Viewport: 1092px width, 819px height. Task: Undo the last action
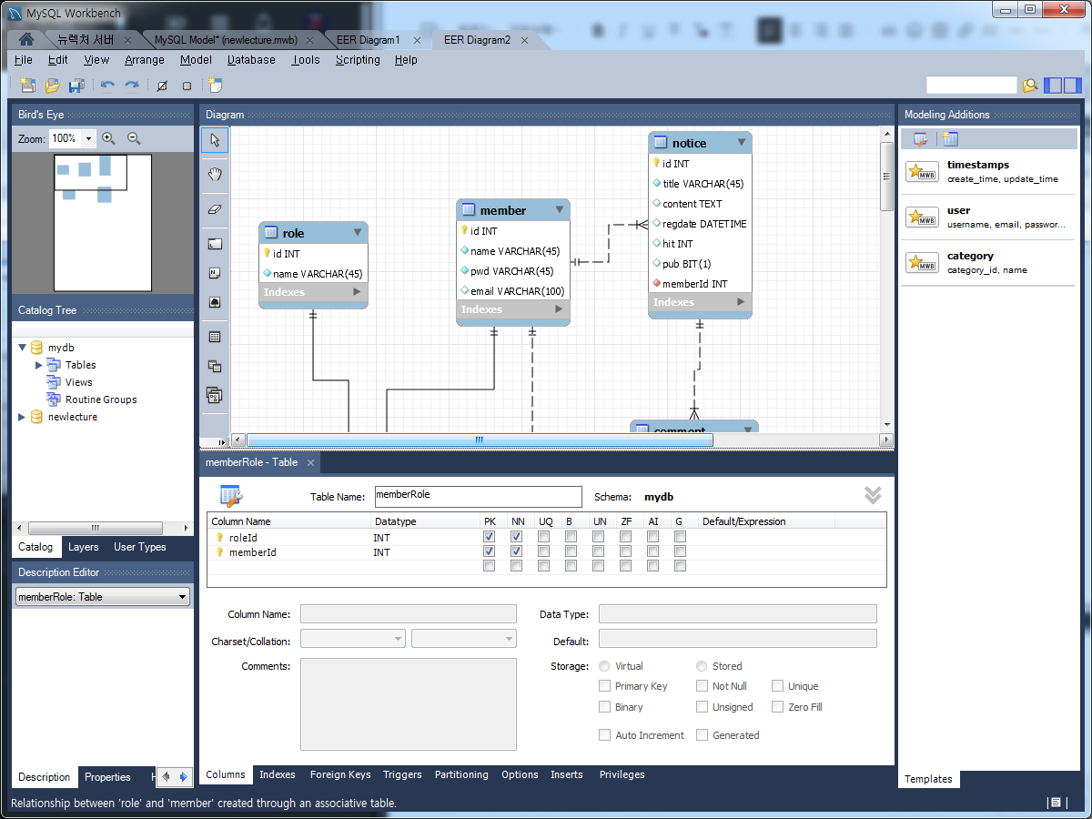(107, 86)
